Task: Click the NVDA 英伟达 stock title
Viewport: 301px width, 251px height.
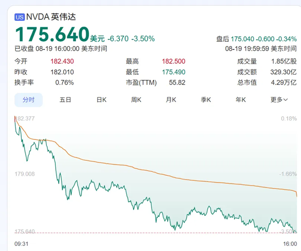Action: (x=51, y=17)
